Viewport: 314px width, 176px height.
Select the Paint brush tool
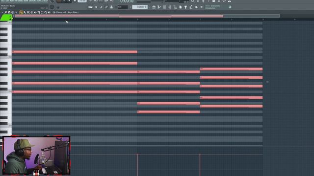click(25, 12)
